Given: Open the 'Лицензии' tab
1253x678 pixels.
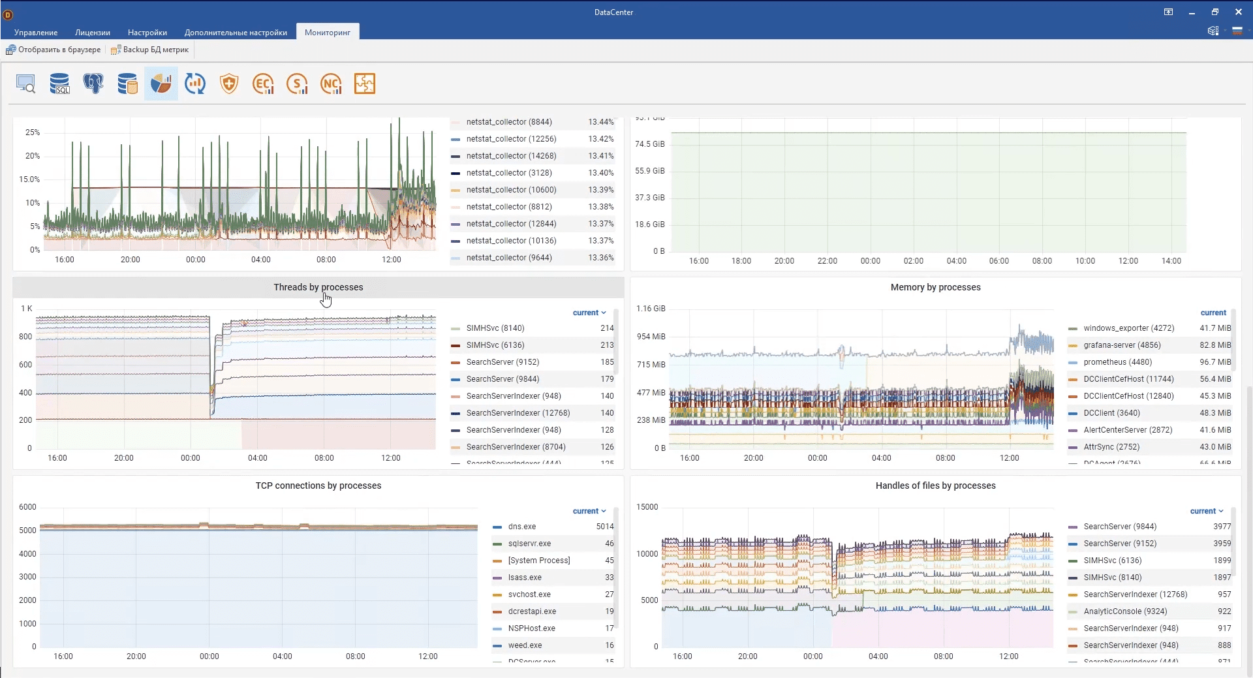Looking at the screenshot, I should pyautogui.click(x=93, y=32).
